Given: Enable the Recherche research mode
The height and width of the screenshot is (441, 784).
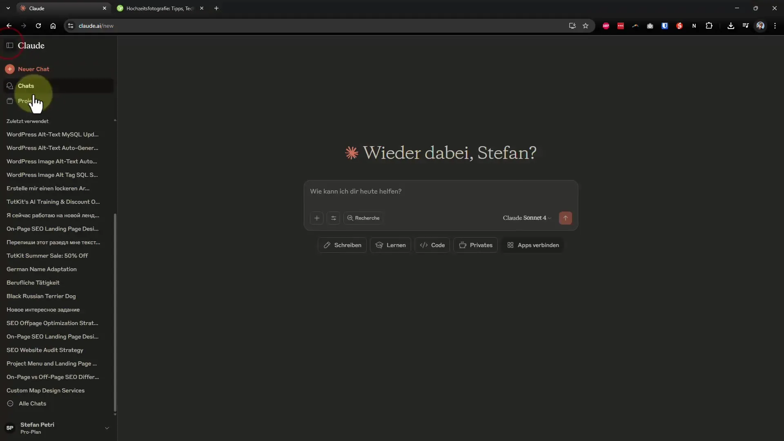Looking at the screenshot, I should point(363,218).
